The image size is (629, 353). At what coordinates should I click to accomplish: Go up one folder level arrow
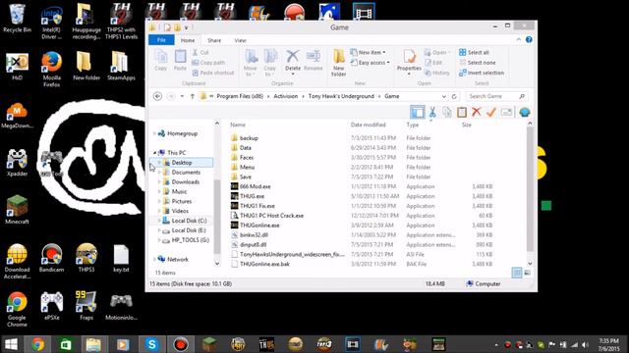click(x=193, y=96)
